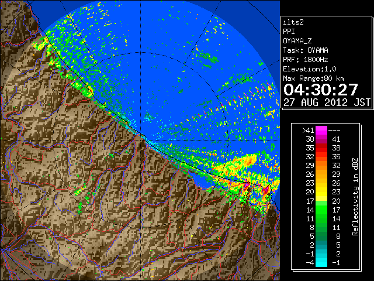Viewport: 374px width, 281px height.
Task: Pick the bright magenta >41 dBZ swatch
Action: 321,131
